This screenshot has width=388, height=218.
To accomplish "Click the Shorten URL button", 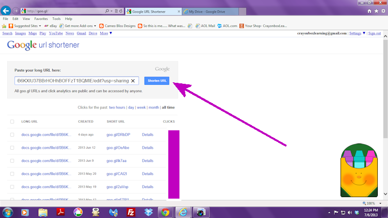I will tap(157, 81).
